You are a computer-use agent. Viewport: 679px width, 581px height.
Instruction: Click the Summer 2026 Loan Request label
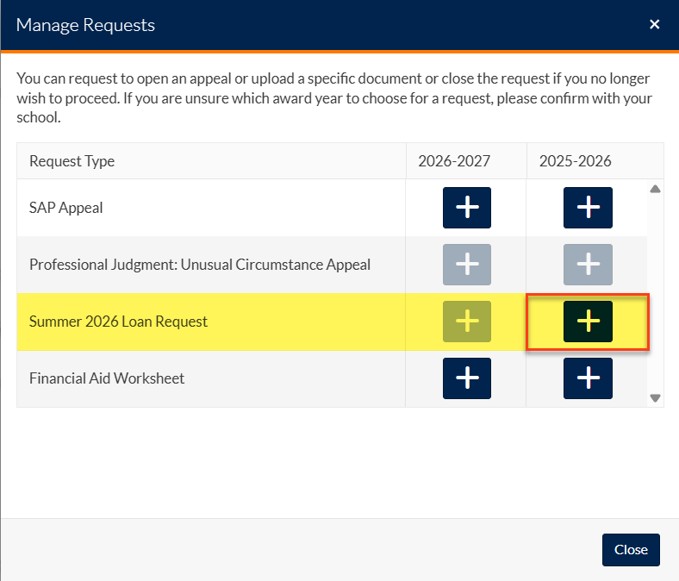tap(118, 322)
